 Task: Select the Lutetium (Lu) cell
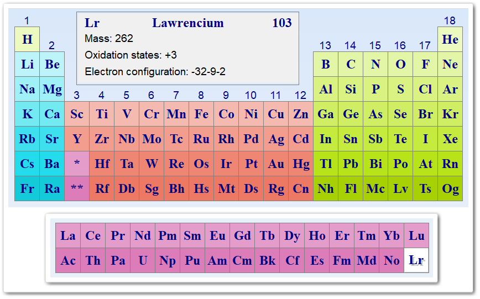pos(416,235)
